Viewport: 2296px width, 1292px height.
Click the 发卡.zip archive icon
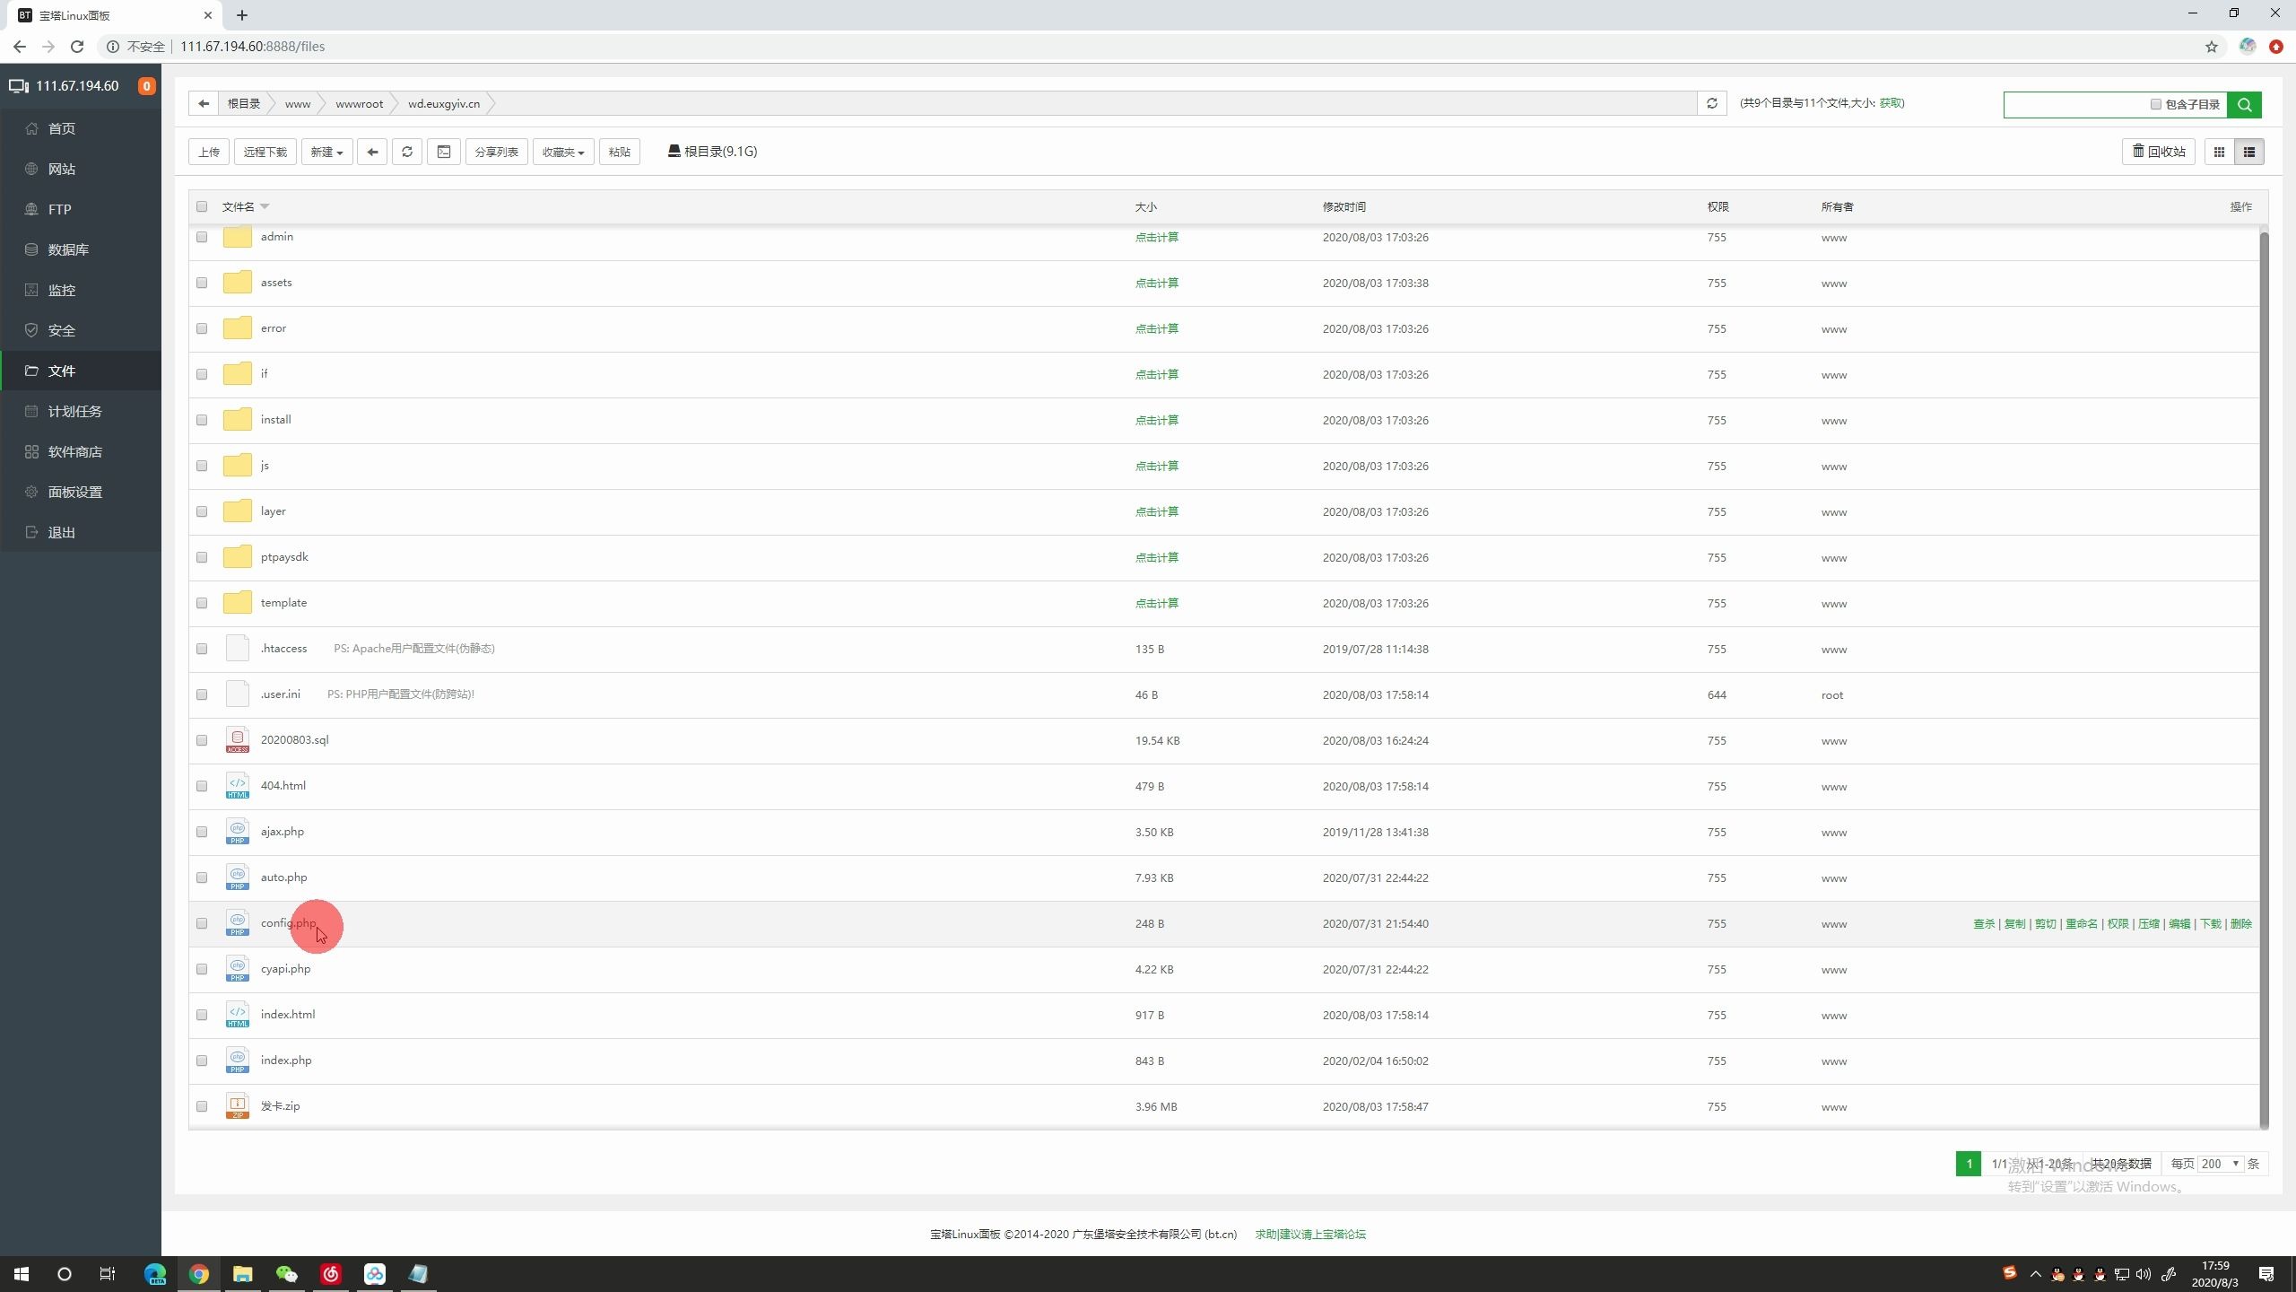coord(238,1106)
